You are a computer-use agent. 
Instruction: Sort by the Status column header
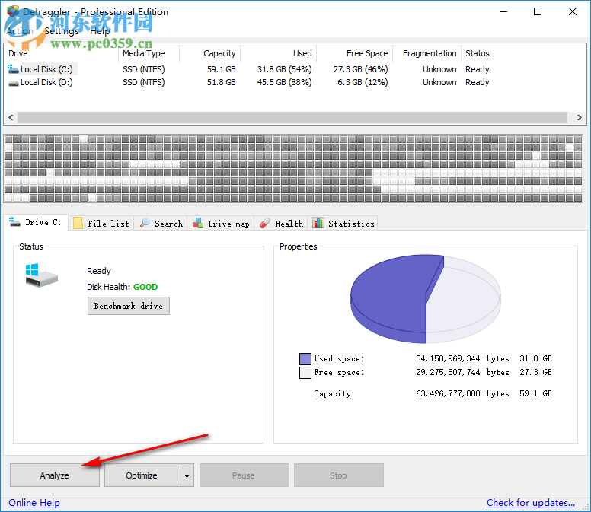(x=478, y=53)
